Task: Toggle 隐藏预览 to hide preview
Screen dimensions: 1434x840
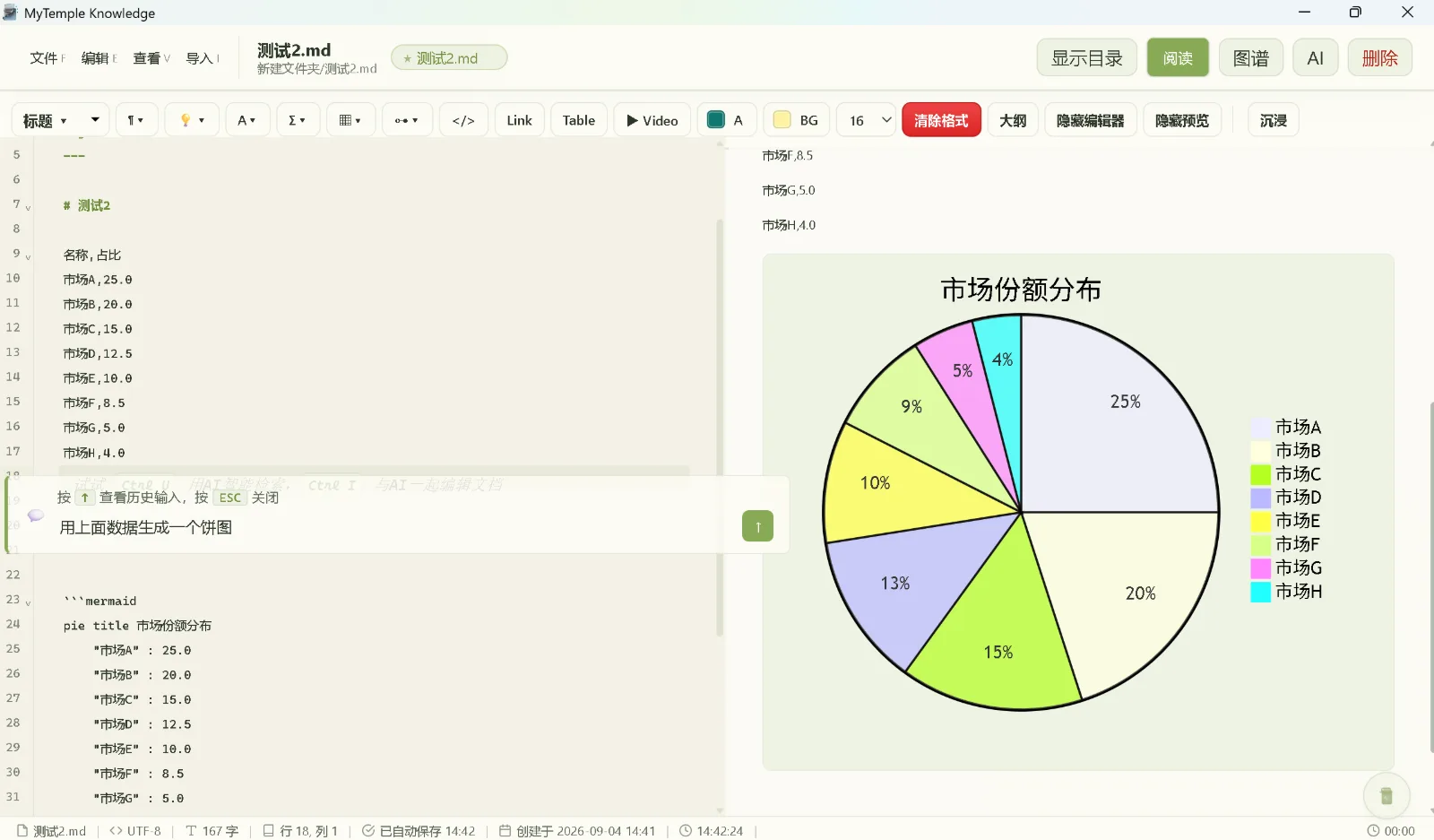Action: pos(1182,120)
